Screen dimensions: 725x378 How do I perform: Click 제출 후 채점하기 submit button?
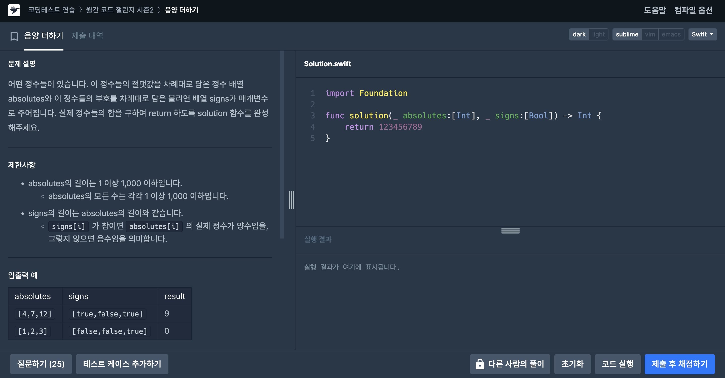click(x=679, y=364)
